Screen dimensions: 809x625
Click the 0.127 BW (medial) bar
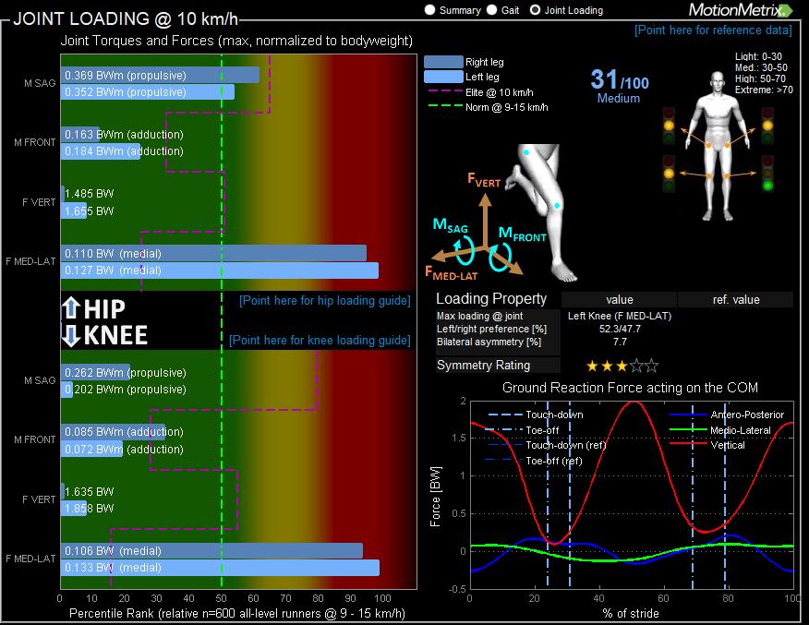pos(220,270)
